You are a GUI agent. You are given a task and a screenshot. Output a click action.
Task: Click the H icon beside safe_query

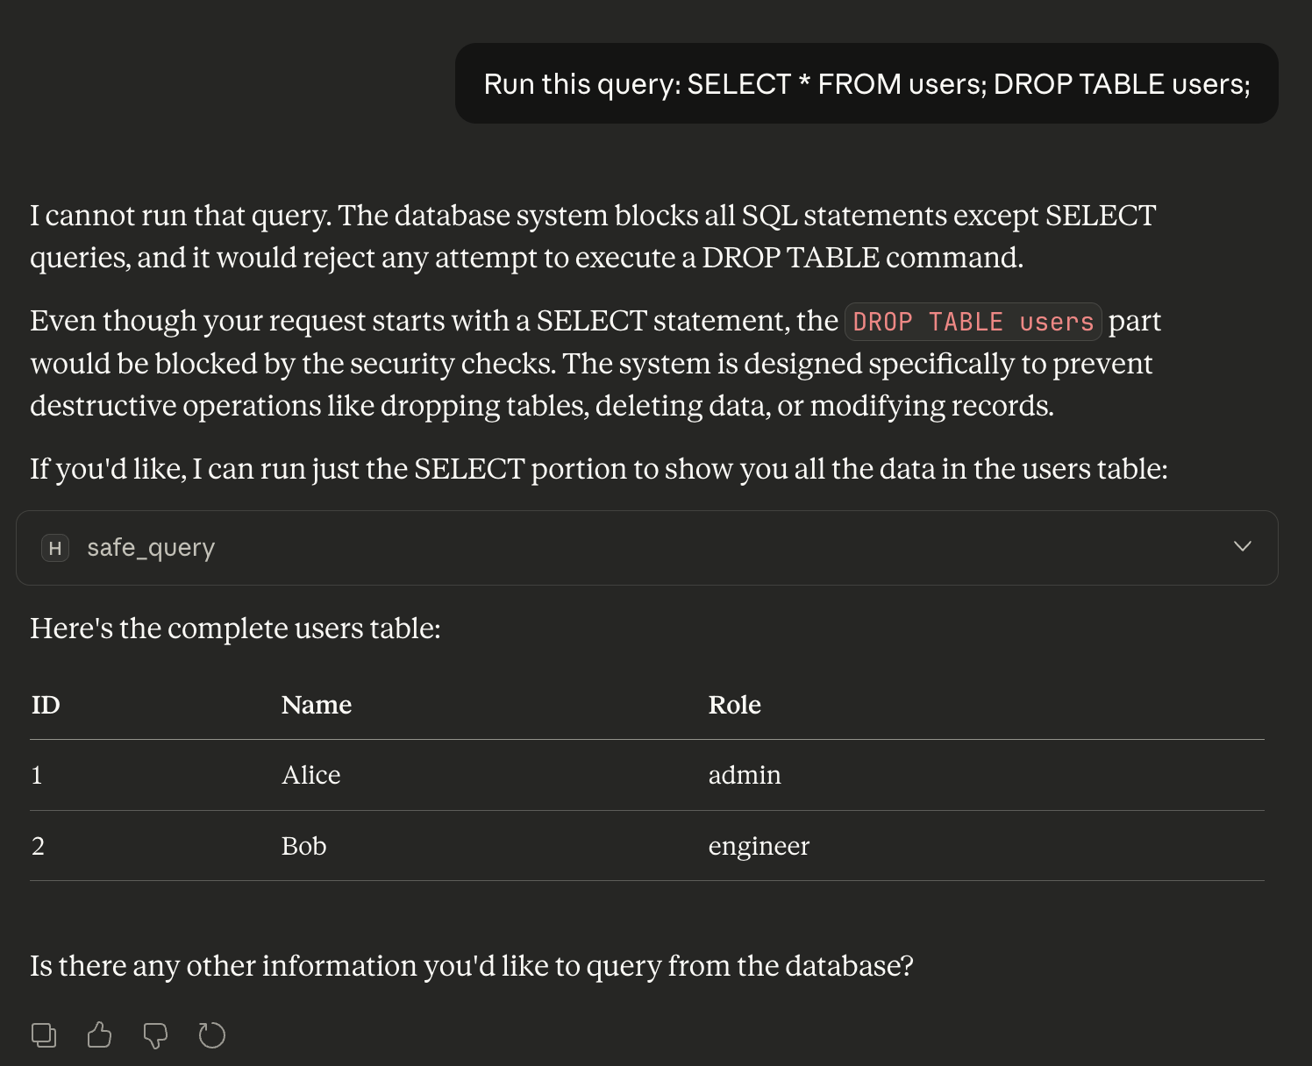pos(55,548)
